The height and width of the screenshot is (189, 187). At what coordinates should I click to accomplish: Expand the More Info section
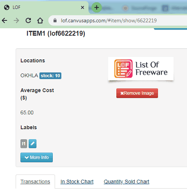point(37,157)
